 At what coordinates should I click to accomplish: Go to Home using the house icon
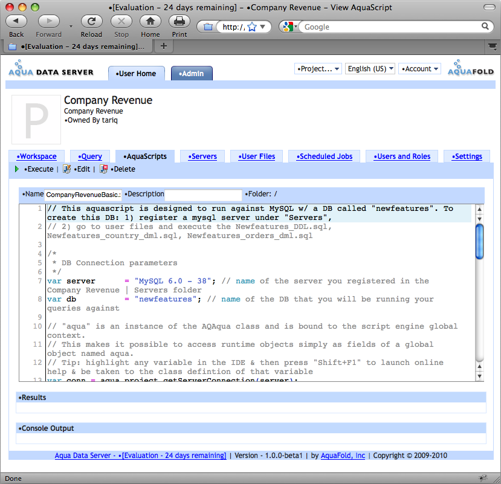click(x=150, y=21)
